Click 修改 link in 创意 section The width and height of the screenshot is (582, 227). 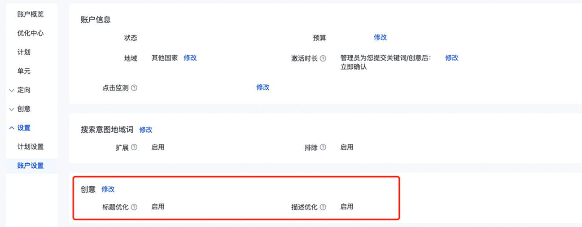click(x=108, y=189)
